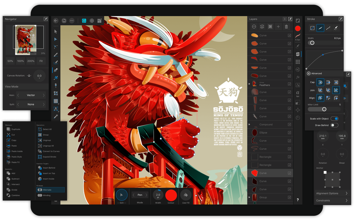
Task: Tap the back arrow in the top toolbar
Action: point(55,21)
